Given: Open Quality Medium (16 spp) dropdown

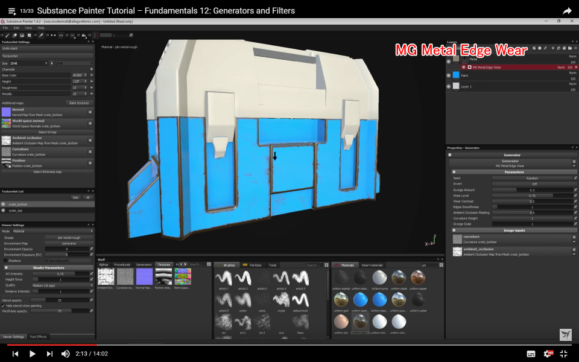Looking at the screenshot, I should coord(62,285).
